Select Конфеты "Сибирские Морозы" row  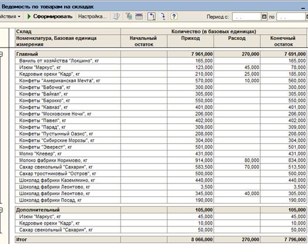(x=160, y=141)
